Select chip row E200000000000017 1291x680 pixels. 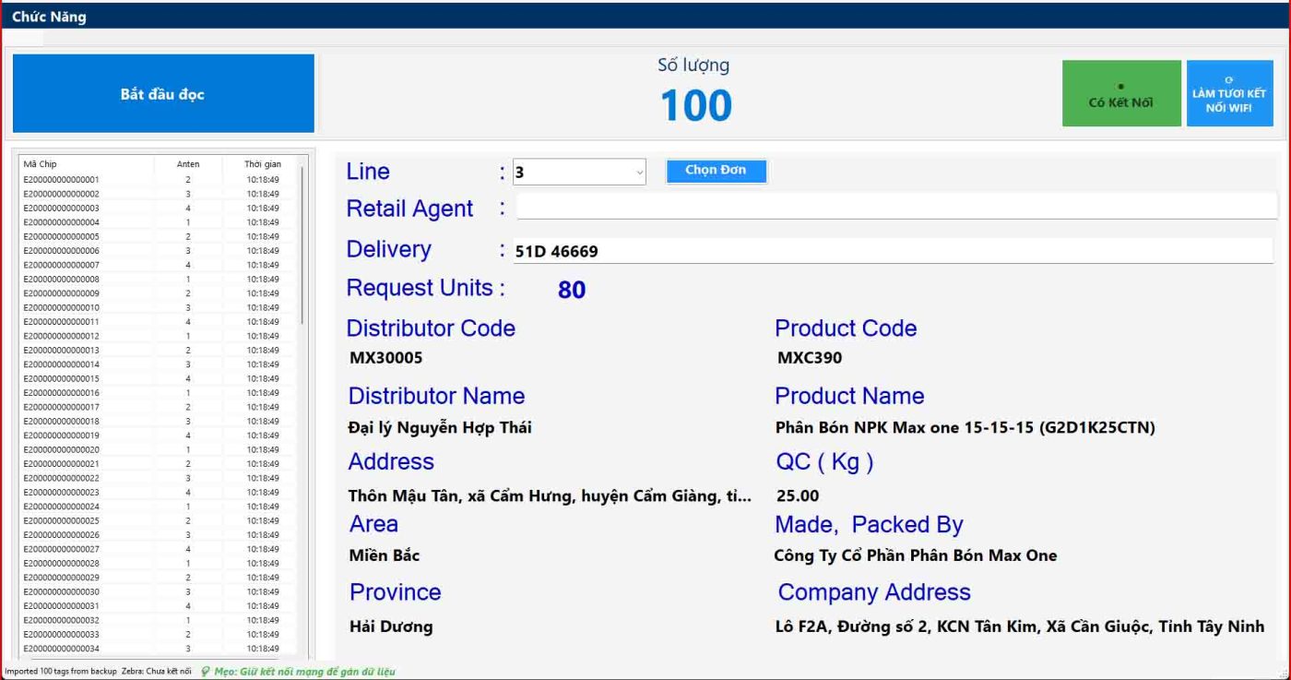[61, 407]
